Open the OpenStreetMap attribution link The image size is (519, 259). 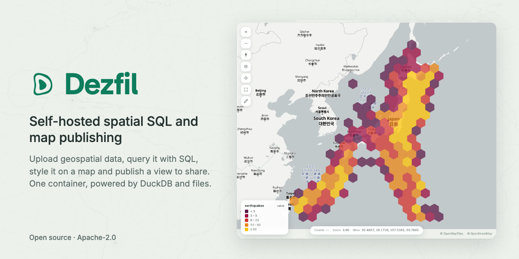[x=479, y=234]
